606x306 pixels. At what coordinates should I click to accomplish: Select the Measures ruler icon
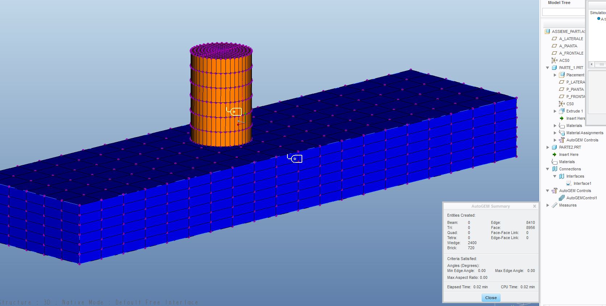click(x=555, y=205)
